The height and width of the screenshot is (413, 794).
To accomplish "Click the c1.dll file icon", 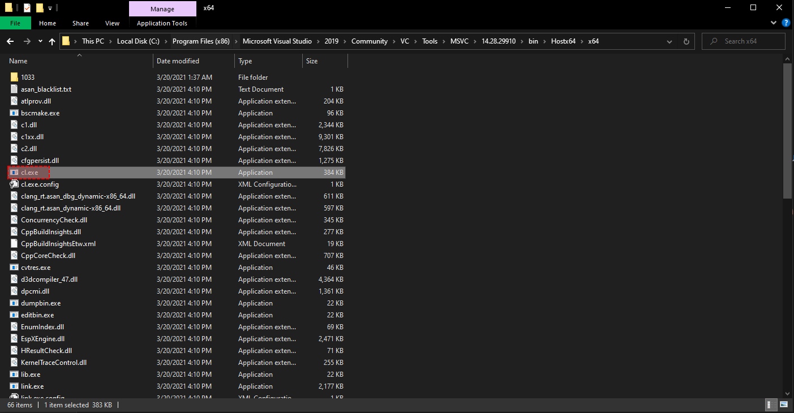I will (x=15, y=125).
